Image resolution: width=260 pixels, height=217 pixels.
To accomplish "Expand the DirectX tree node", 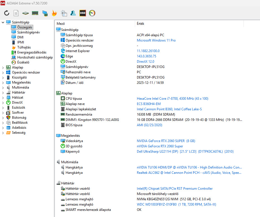I will pyautogui.click(x=3, y=103).
